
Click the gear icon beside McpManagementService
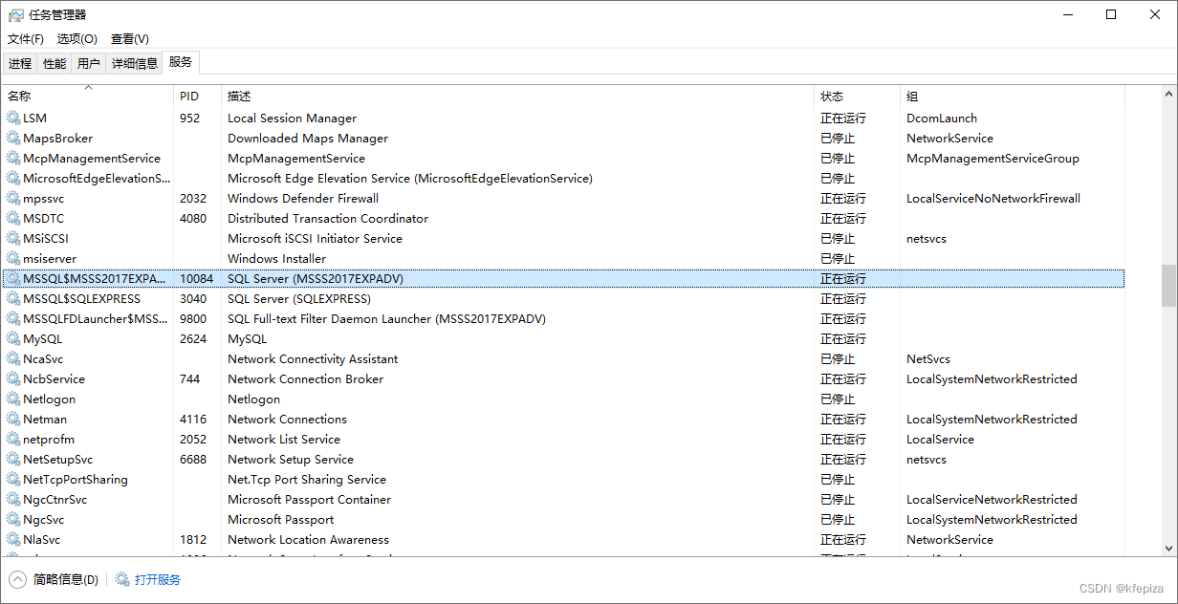[13, 159]
